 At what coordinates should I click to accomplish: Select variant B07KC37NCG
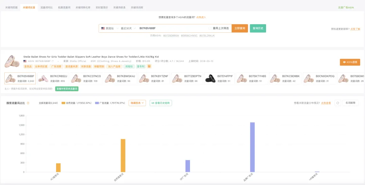(87, 79)
